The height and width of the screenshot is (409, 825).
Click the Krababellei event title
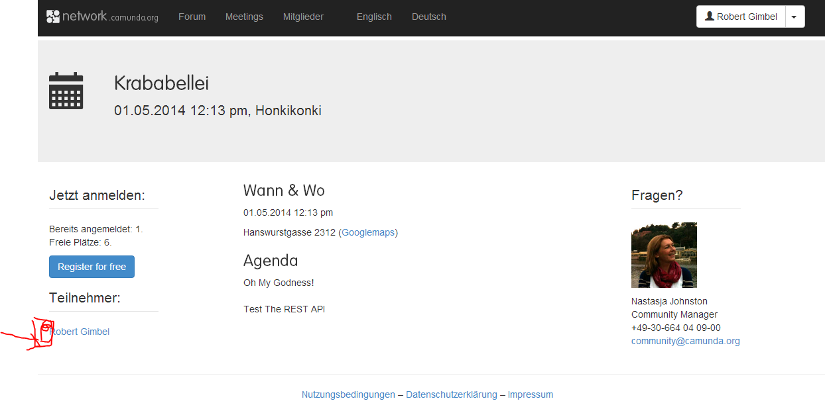tap(161, 83)
